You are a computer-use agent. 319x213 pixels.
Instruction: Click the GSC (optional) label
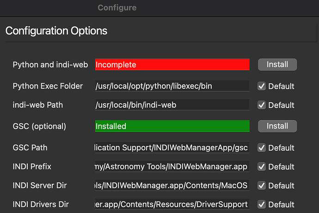coord(39,126)
